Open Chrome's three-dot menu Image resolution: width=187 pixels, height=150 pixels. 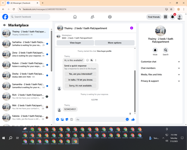(x=184, y=9)
